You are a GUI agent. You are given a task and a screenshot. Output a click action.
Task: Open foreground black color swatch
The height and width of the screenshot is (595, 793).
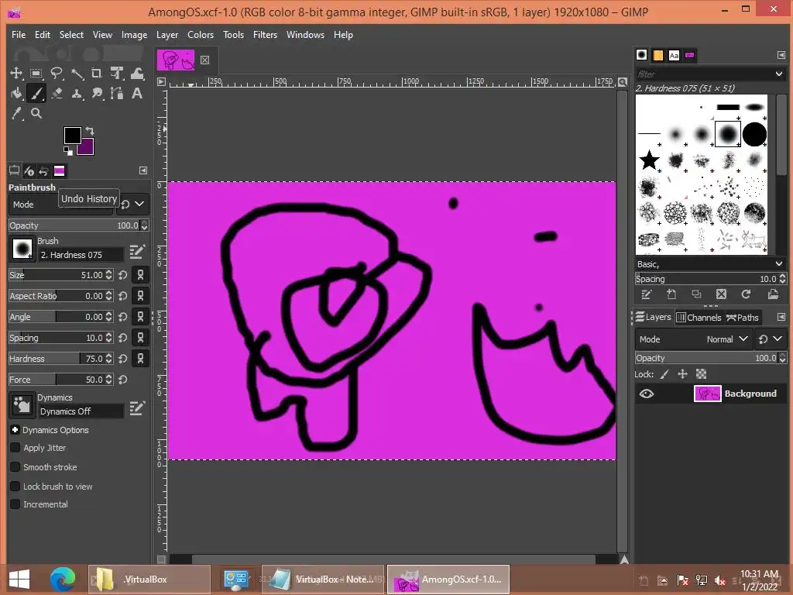point(72,135)
